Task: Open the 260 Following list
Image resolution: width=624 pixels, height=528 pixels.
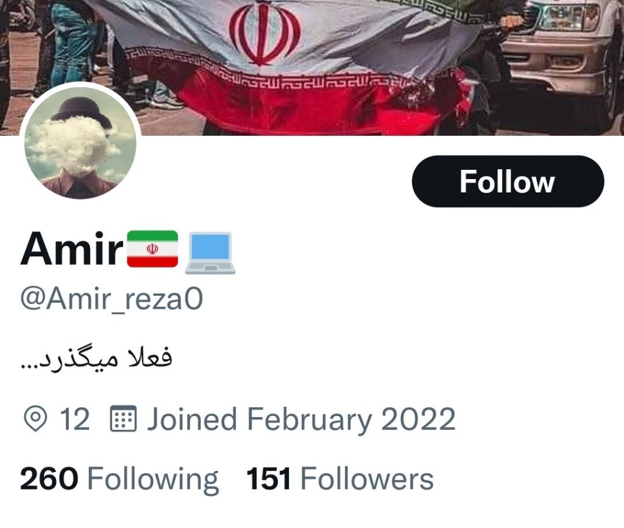Action: pyautogui.click(x=119, y=479)
